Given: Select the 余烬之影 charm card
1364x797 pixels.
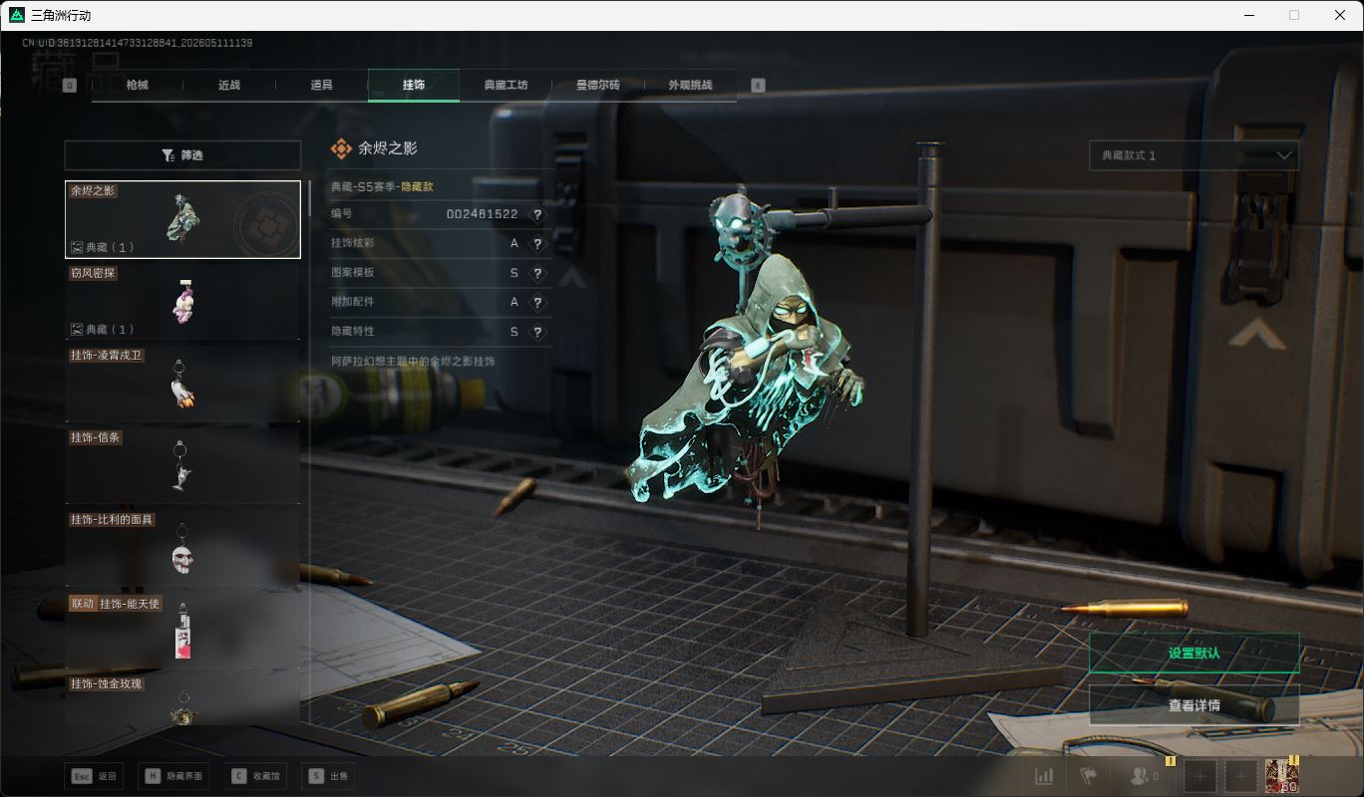Looking at the screenshot, I should 182,219.
